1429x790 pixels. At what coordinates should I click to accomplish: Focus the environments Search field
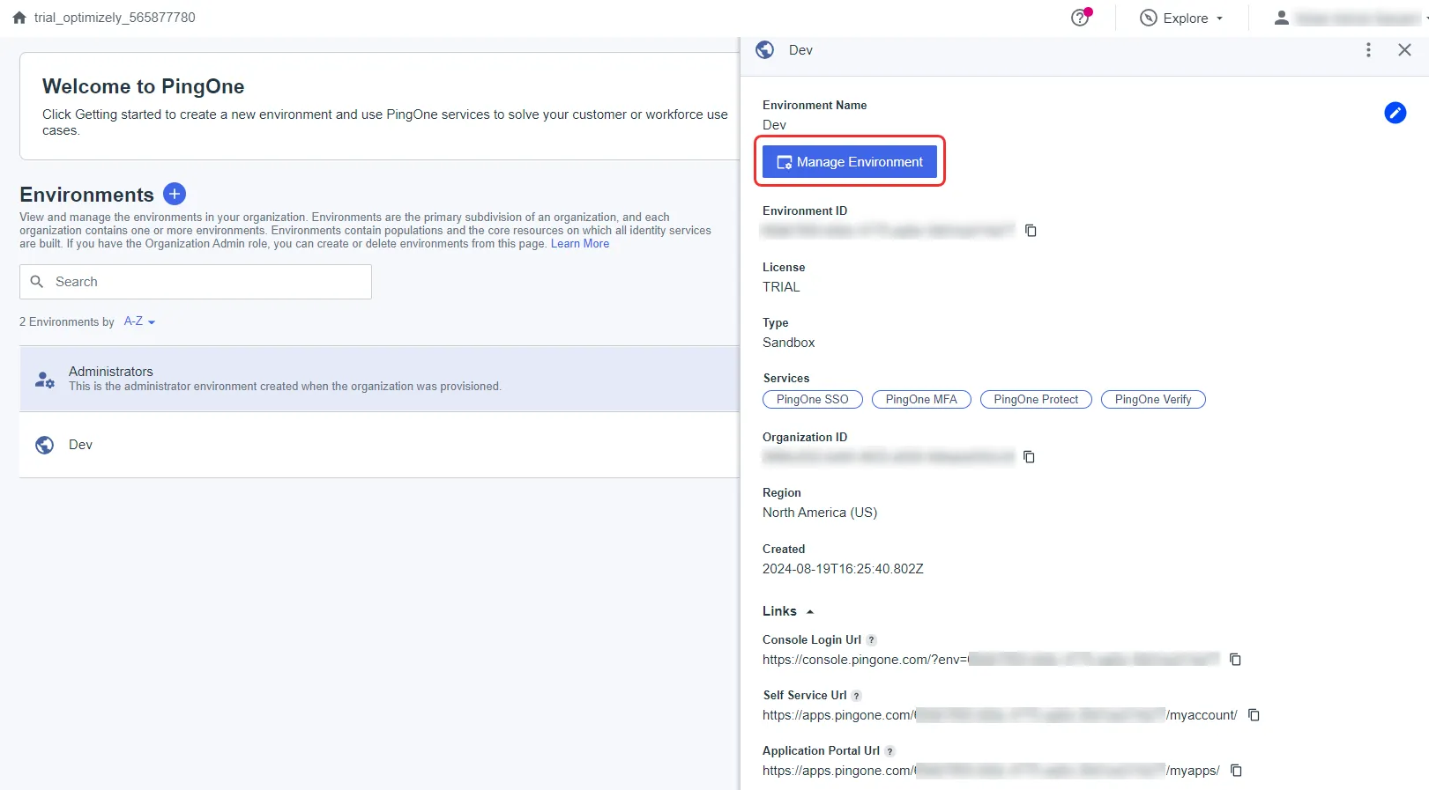tap(196, 282)
